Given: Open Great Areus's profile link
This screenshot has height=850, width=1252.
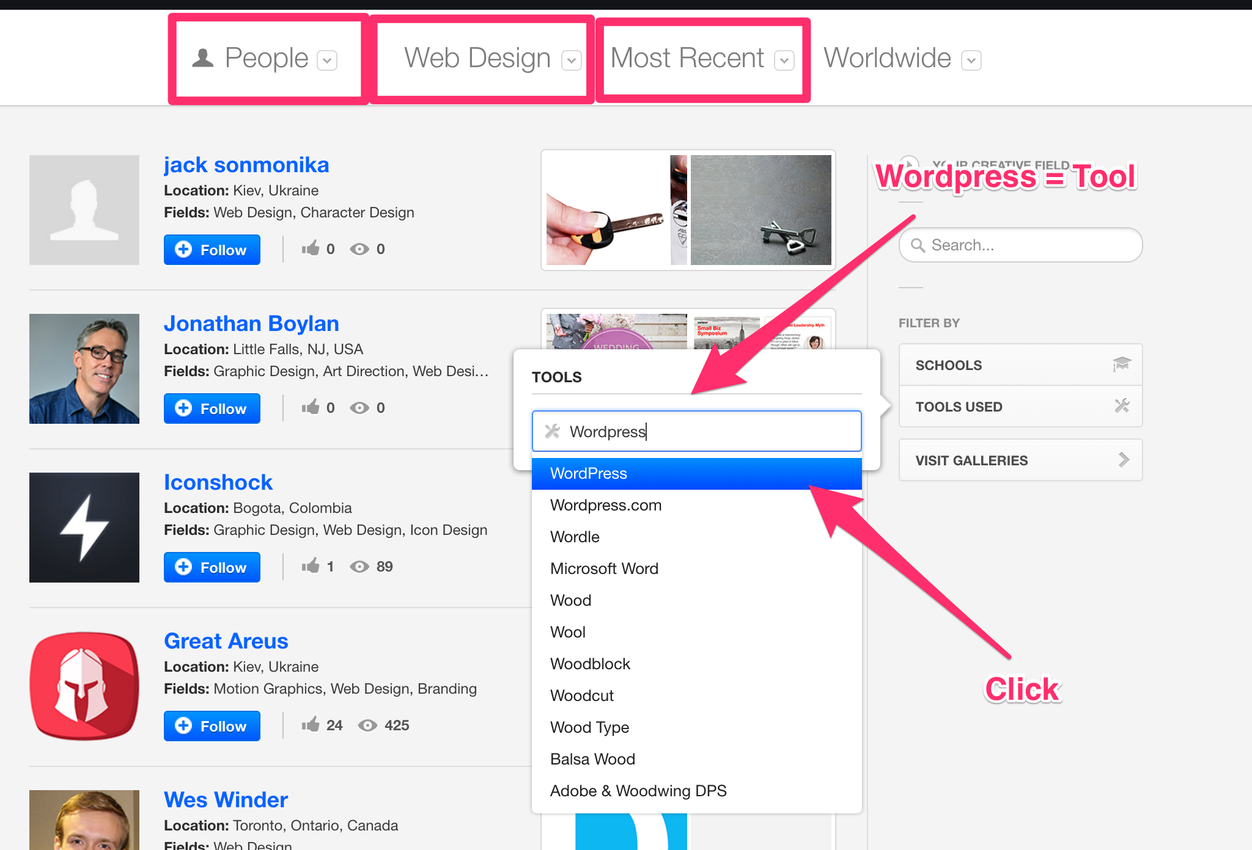Looking at the screenshot, I should (x=226, y=641).
